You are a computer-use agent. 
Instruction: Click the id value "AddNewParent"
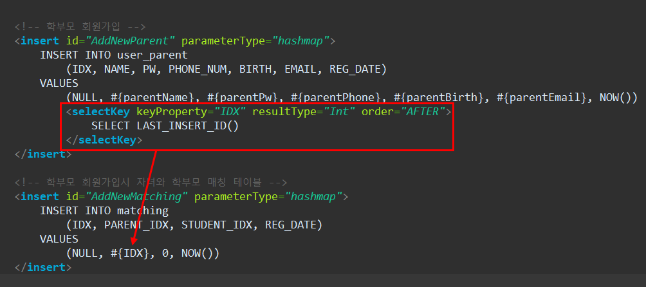click(x=131, y=41)
